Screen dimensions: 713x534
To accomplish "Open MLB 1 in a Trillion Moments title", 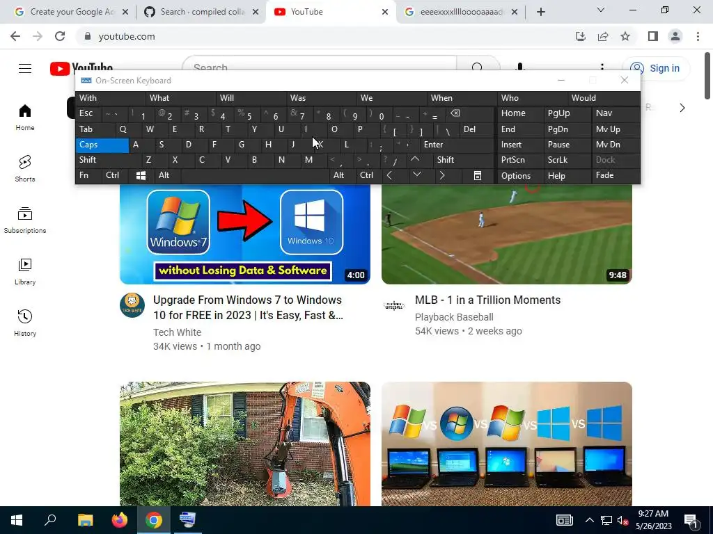I will tap(487, 300).
